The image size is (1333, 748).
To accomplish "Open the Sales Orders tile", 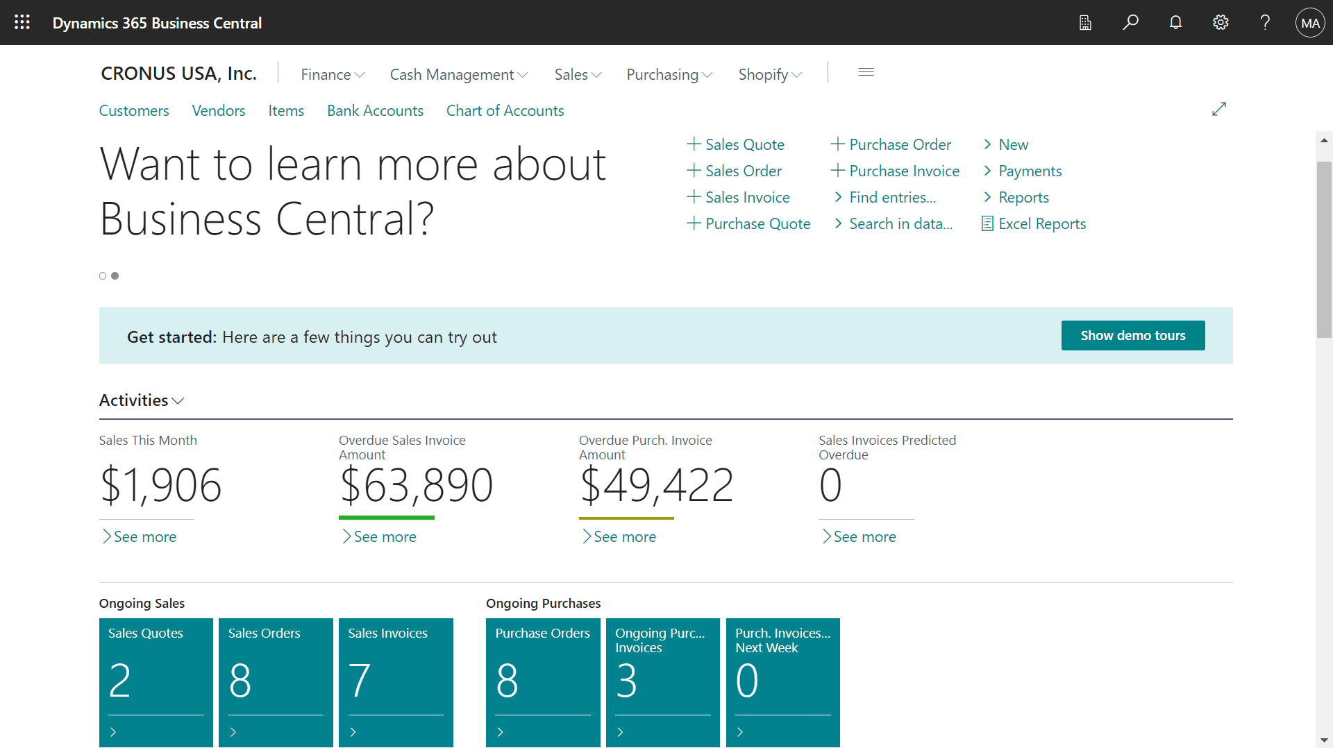I will pos(276,682).
